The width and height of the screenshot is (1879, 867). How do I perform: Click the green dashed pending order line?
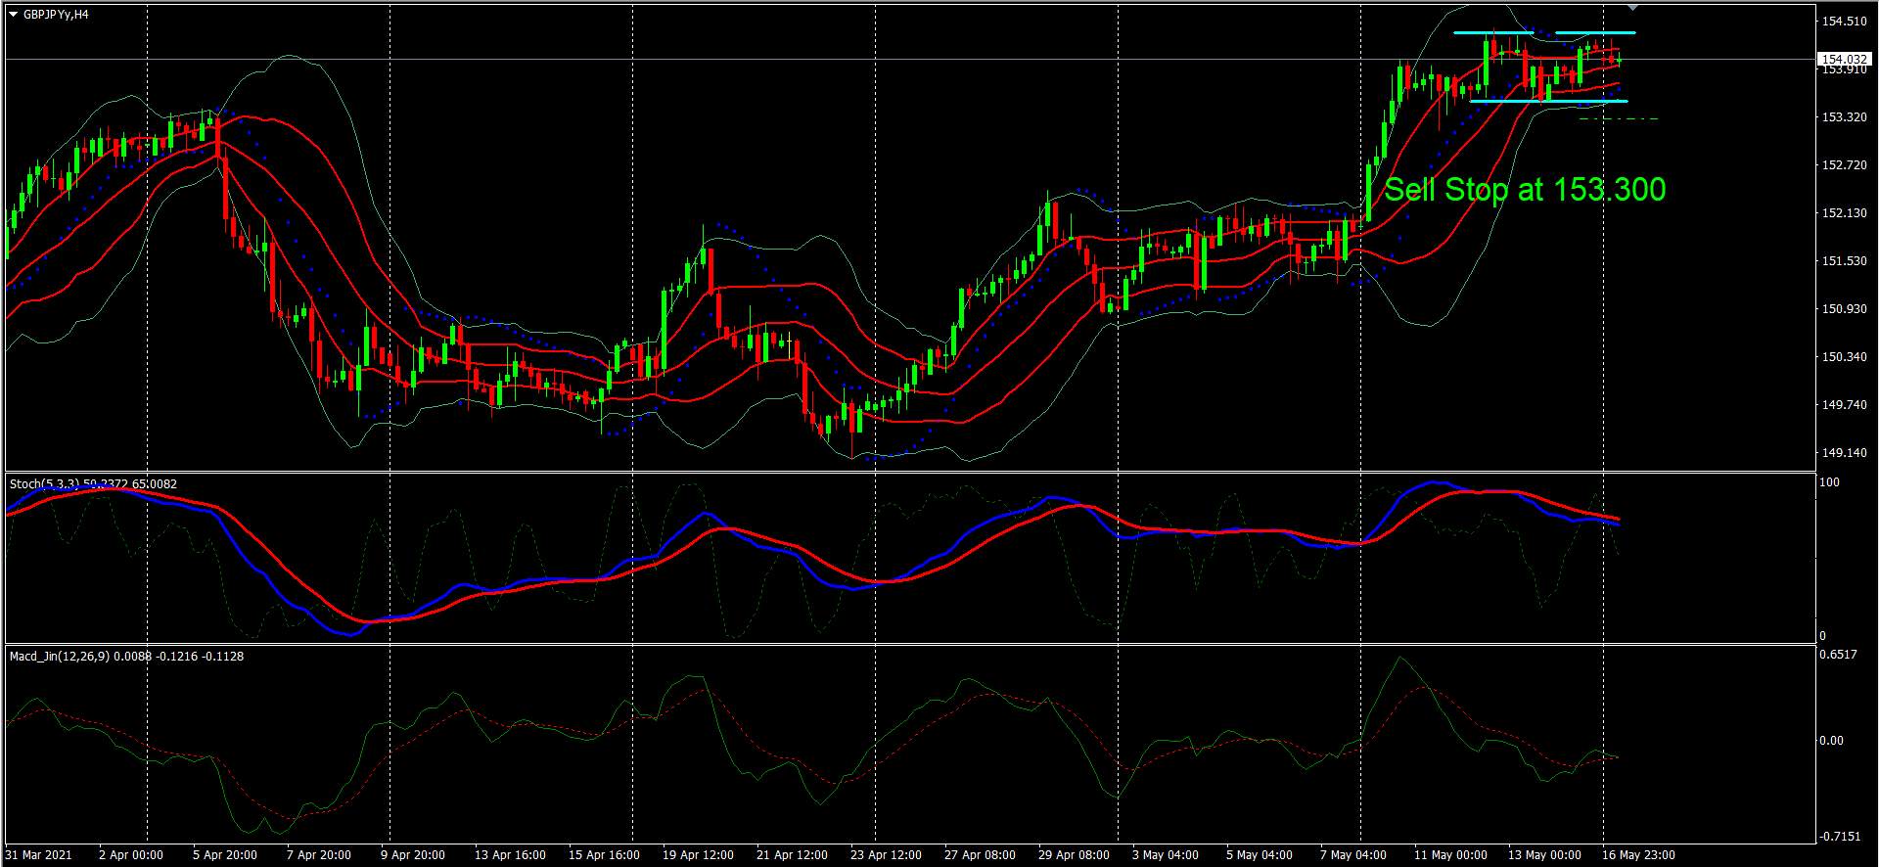coord(1618,119)
